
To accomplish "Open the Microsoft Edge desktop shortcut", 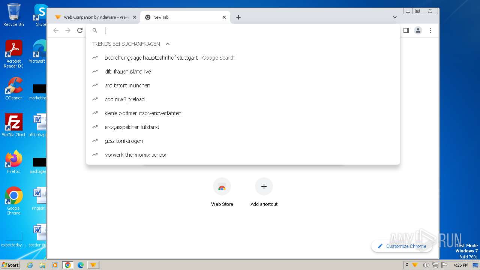I will tap(38, 52).
